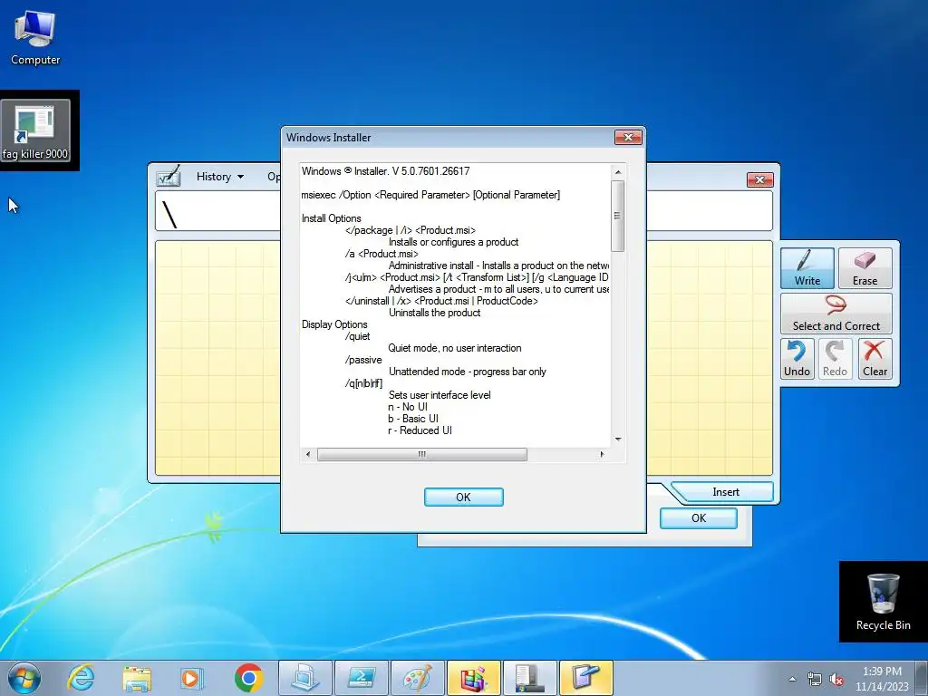Image resolution: width=928 pixels, height=696 pixels.
Task: Confirm the Windows Installer dialog with OK
Action: coord(463,498)
